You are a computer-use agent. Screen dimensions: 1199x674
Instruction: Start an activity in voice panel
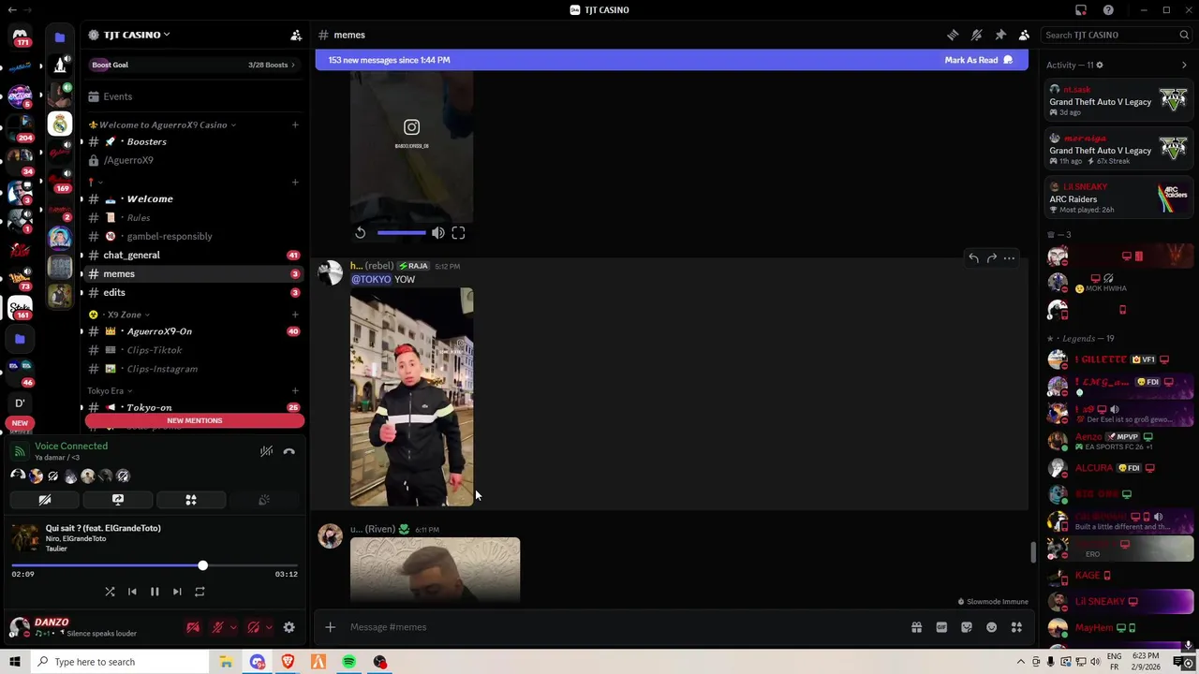tap(191, 500)
